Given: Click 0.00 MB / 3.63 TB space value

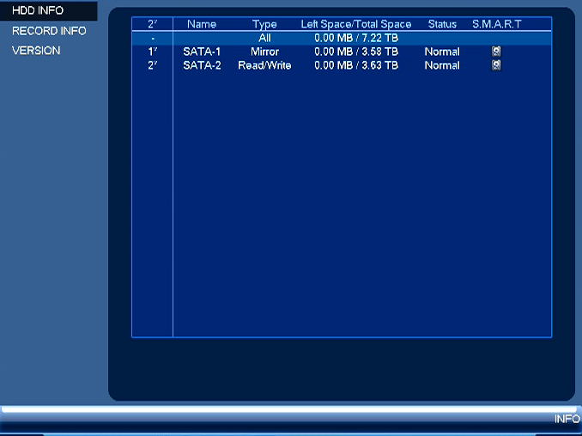Looking at the screenshot, I should click(x=356, y=65).
